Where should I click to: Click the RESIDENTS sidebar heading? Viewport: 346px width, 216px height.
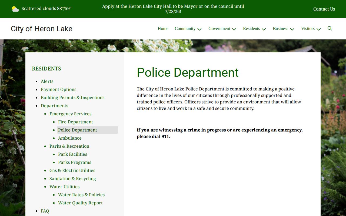(46, 69)
